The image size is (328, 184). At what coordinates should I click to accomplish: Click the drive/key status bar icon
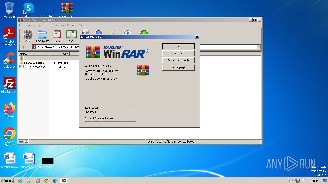pyautogui.click(x=24, y=142)
